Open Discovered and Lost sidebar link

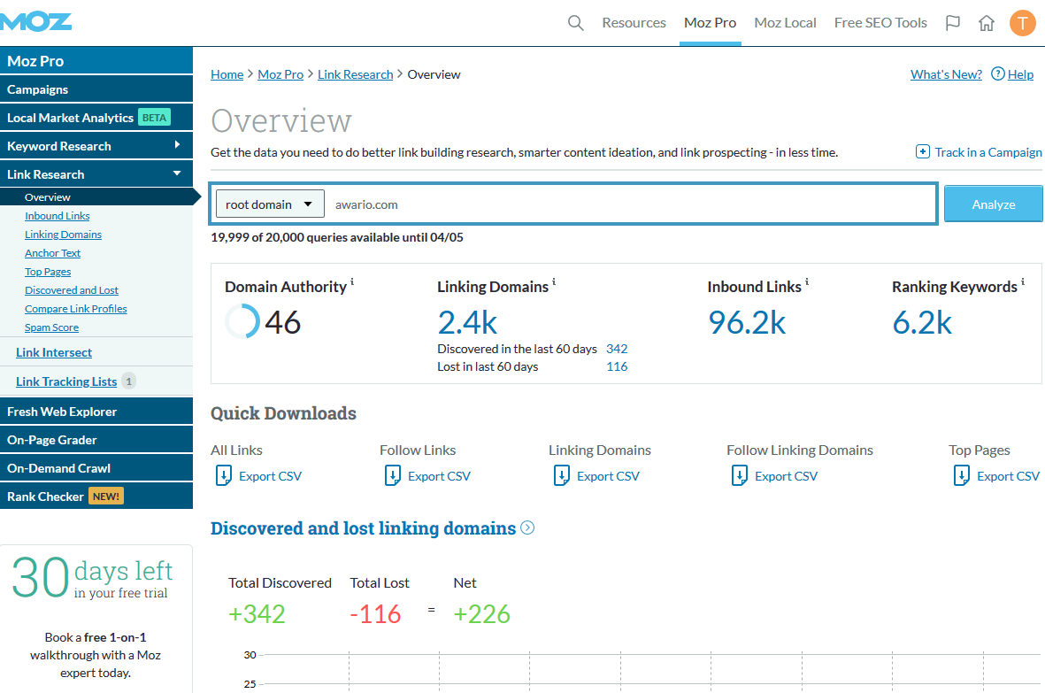[x=72, y=290]
